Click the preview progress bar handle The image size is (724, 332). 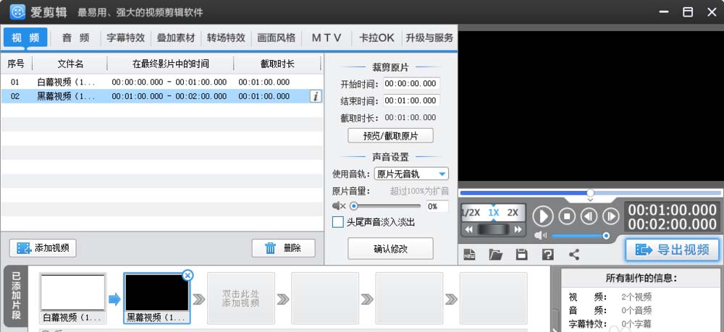coord(590,192)
